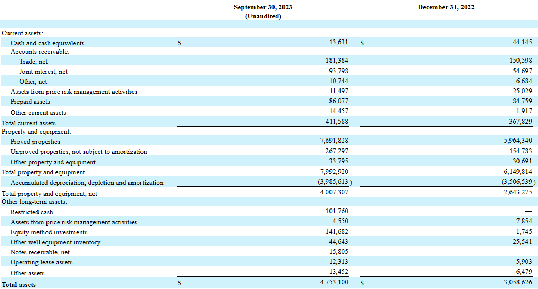The image size is (538, 289).
Task: Select 'Other, net' row label
Action: (x=33, y=82)
